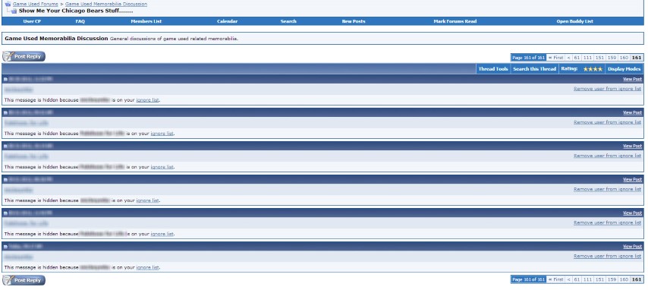Open the Calendar navigation item
Screen dimensions: 648x290
pos(228,21)
